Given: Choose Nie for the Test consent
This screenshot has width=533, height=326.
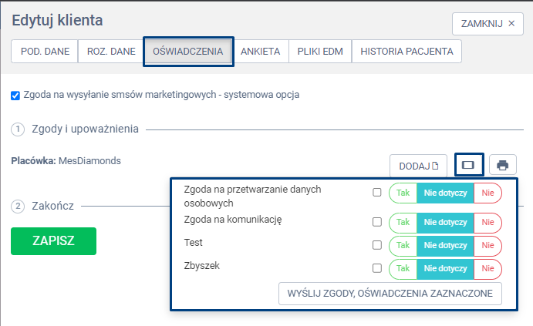Looking at the screenshot, I should 487,245.
